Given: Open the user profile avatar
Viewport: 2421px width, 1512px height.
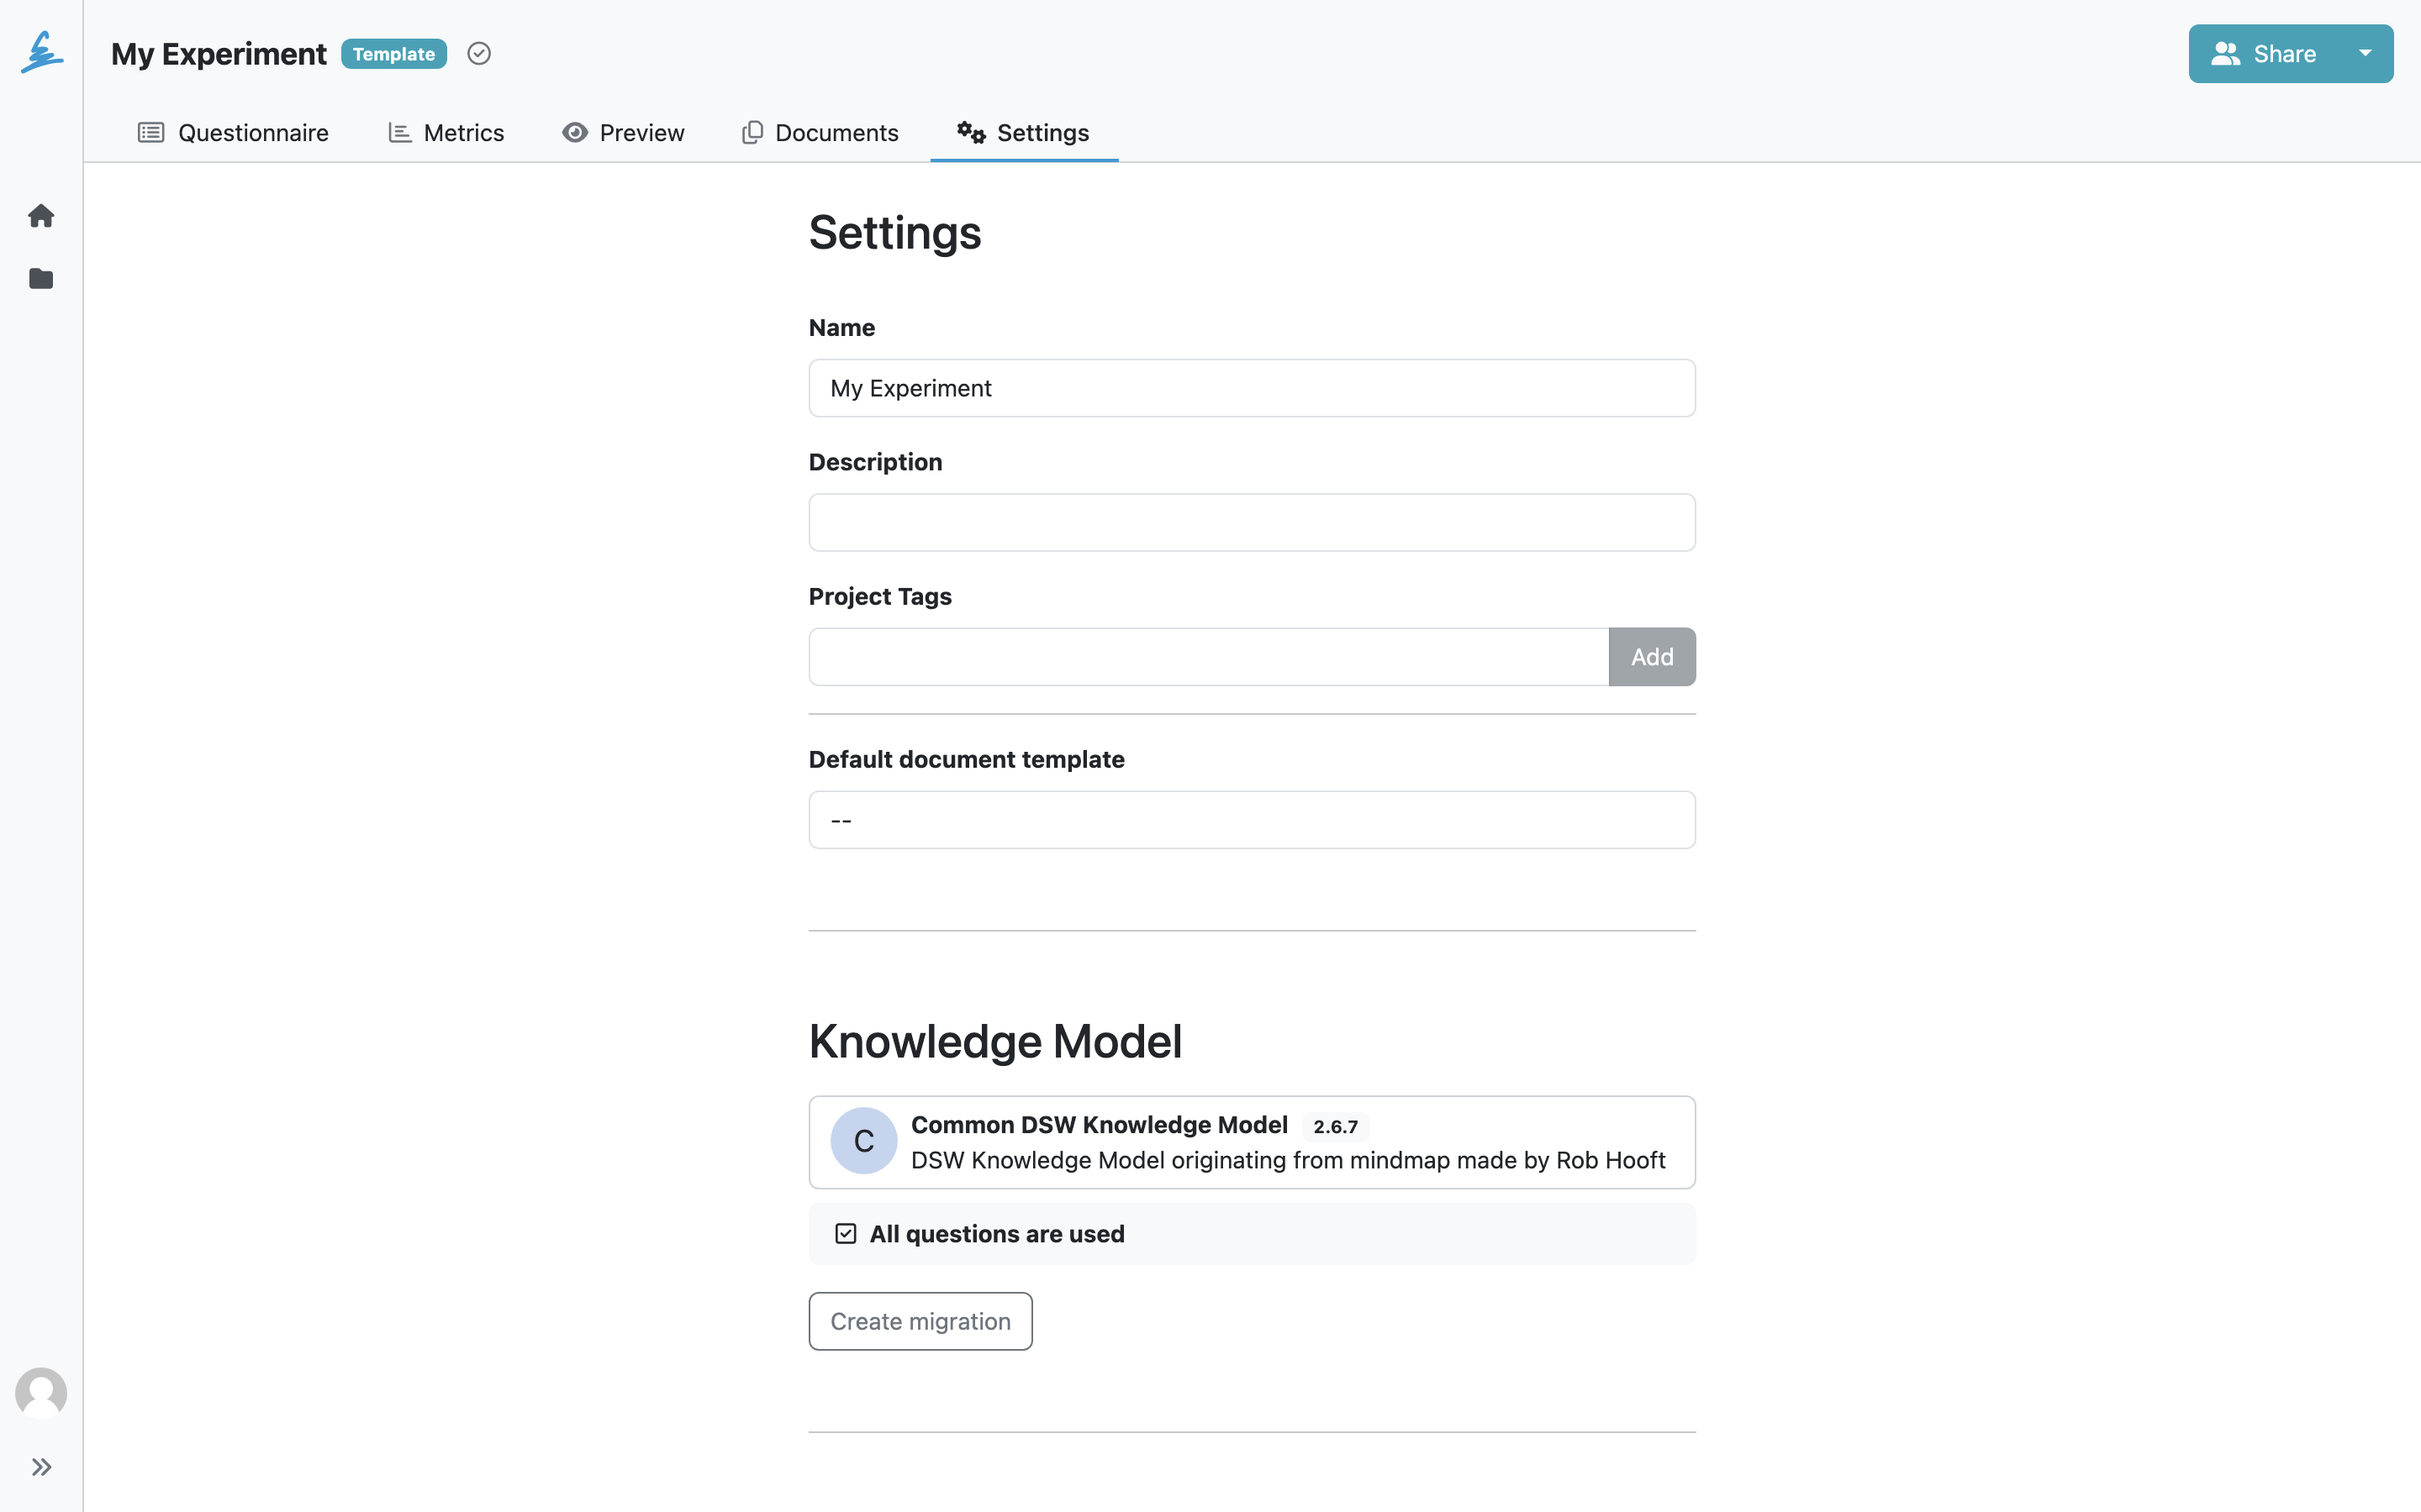Looking at the screenshot, I should [41, 1392].
